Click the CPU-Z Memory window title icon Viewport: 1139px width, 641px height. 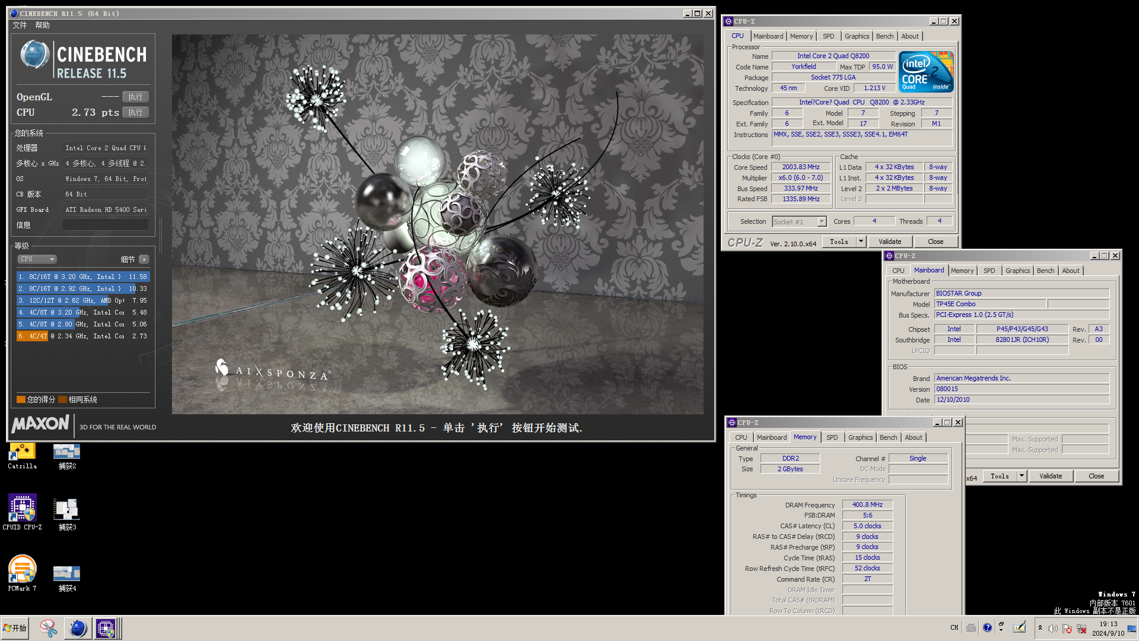(731, 423)
